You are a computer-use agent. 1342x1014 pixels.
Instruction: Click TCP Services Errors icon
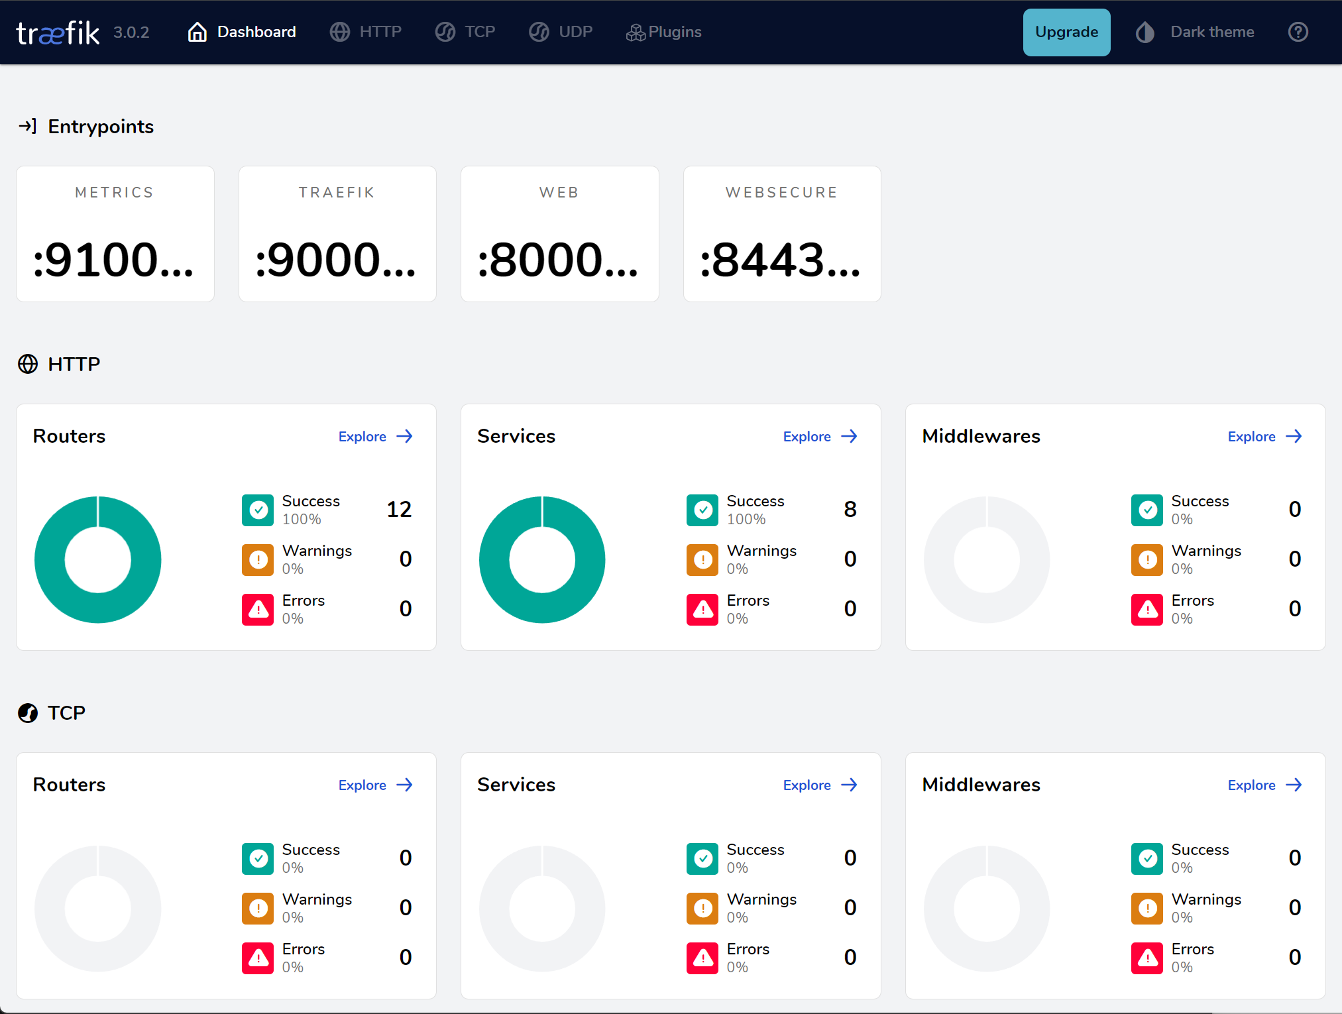pyautogui.click(x=702, y=958)
